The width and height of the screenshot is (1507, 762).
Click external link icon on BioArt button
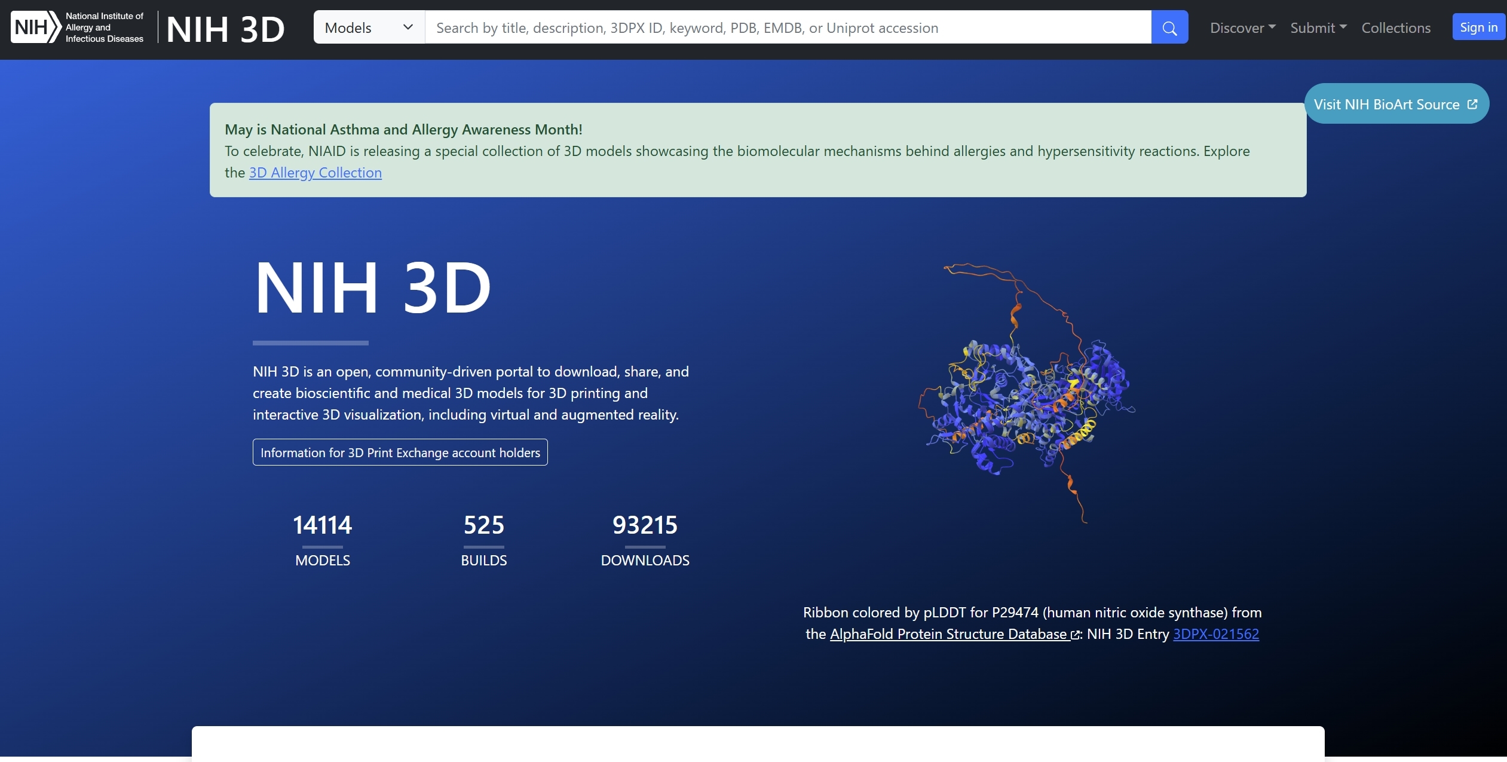tap(1472, 104)
